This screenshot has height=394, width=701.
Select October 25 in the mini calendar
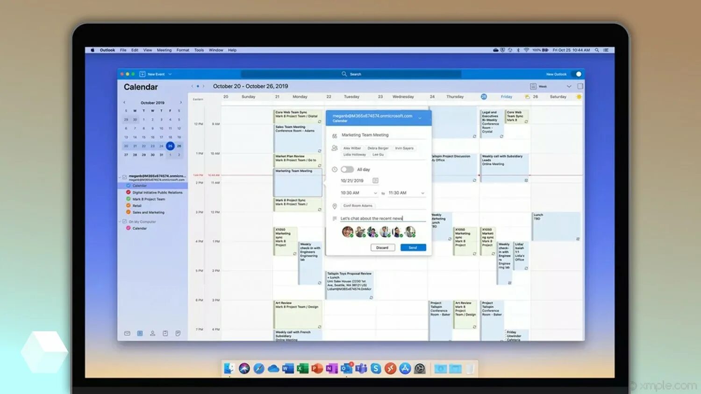pos(170,146)
